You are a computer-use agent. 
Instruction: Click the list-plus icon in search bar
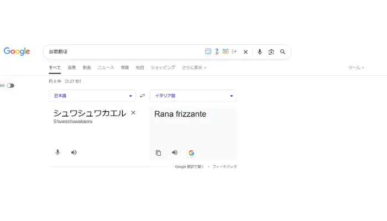tap(234, 51)
